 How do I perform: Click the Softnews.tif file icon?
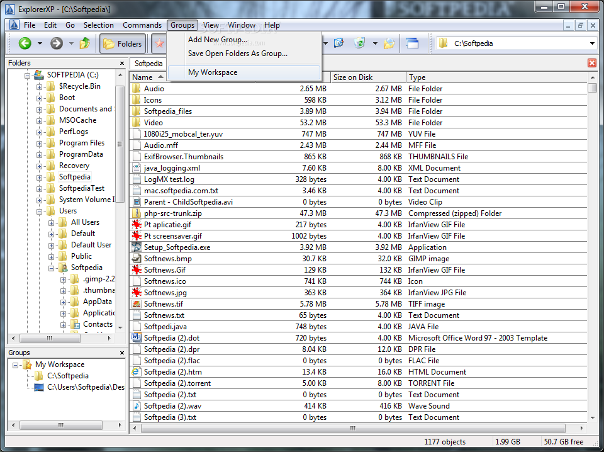136,303
